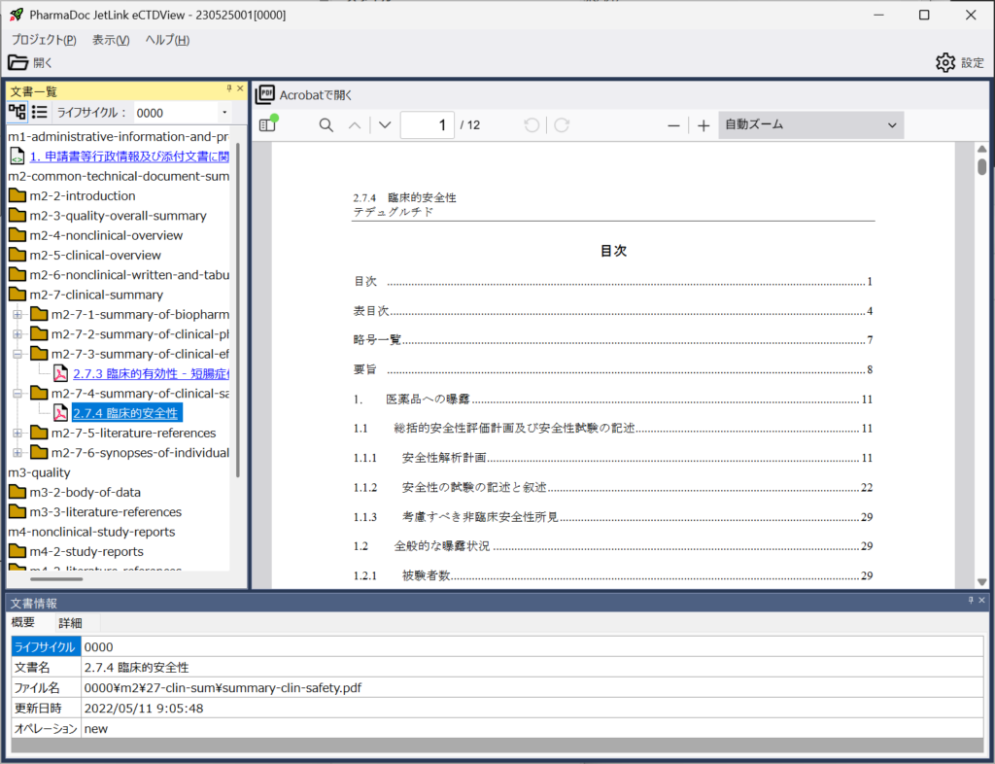
Task: Click the page number input field
Action: click(x=427, y=125)
